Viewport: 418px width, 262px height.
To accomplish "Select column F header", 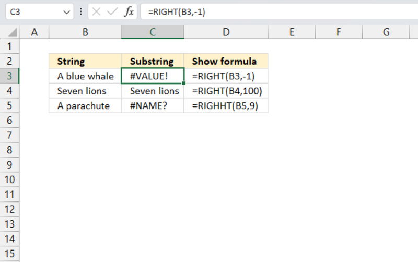I will [x=339, y=32].
